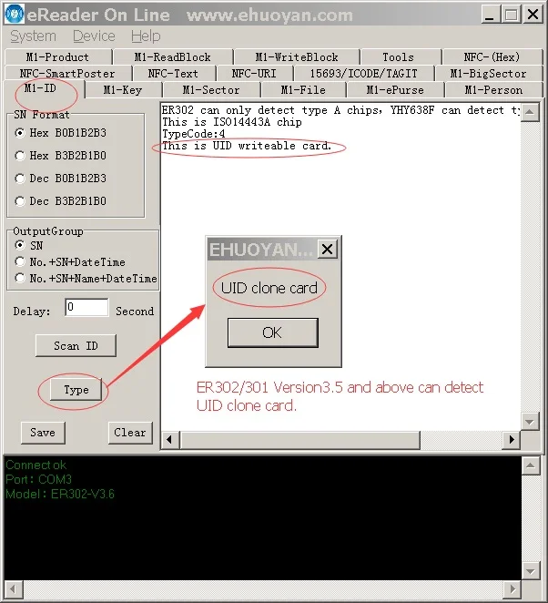The width and height of the screenshot is (548, 603).
Task: Close the EHUOYAN dialog with X
Action: click(x=328, y=250)
